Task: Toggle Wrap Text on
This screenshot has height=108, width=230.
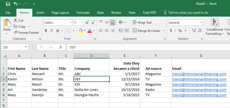Action: pyautogui.click(x=142, y=23)
